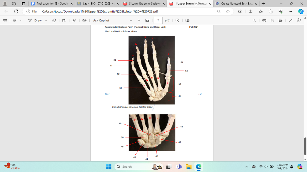Expand the Draw tool options dropdown

tap(46, 20)
